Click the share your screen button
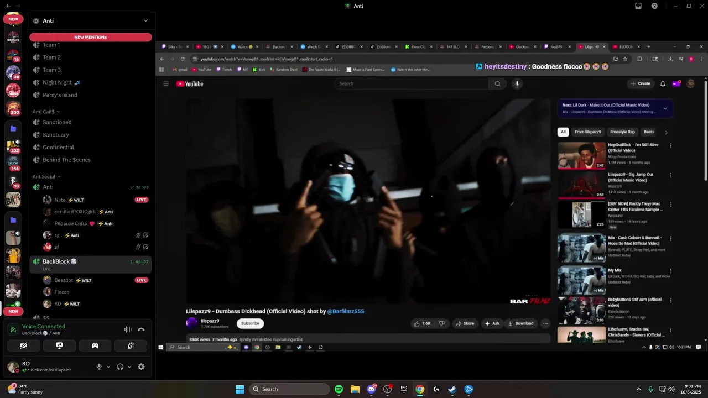 click(x=59, y=345)
